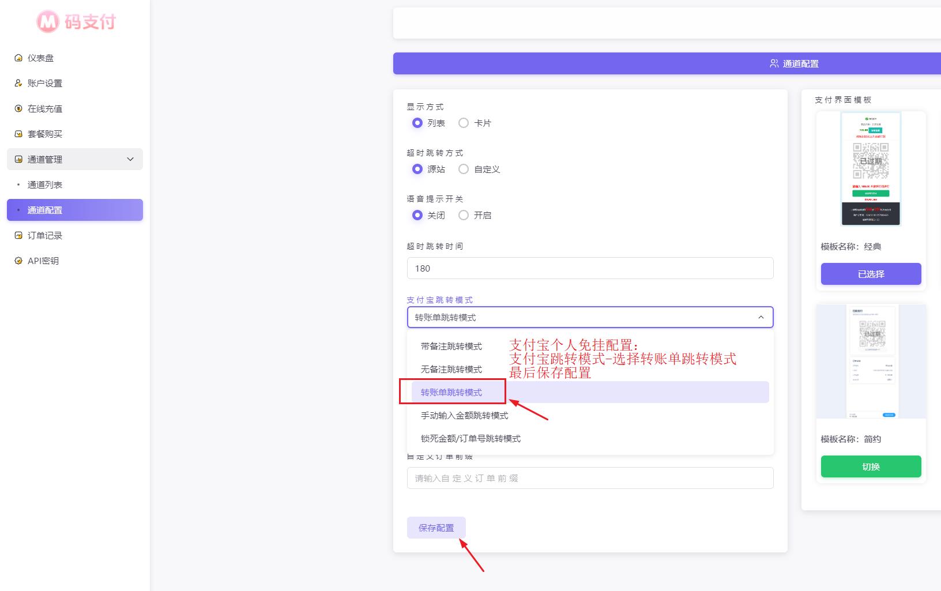Click the 保存配置 button
This screenshot has width=941, height=591.
(x=436, y=528)
